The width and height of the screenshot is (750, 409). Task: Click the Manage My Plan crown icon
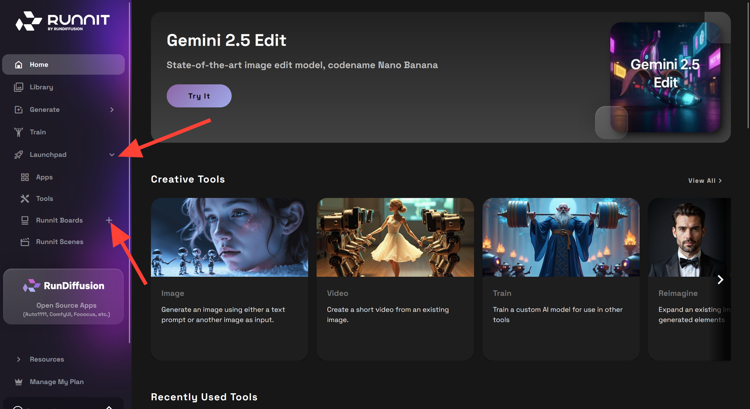19,382
